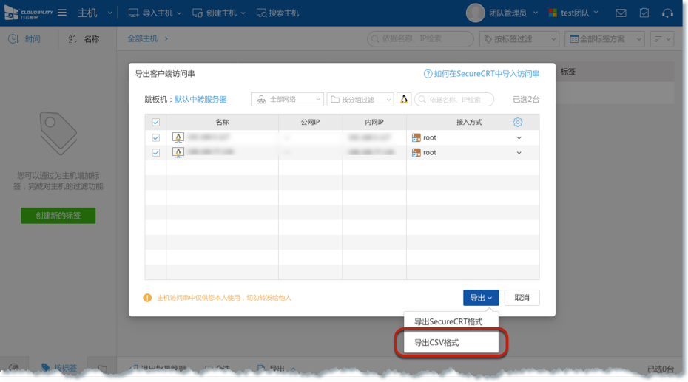The image size is (688, 382).
Task: Expand first row's root access method dropdown
Action: tap(519, 138)
